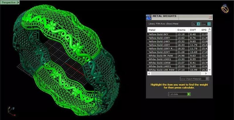The image size is (234, 120).
Task: Click the 9.65 DWT value
Action: [192, 66]
